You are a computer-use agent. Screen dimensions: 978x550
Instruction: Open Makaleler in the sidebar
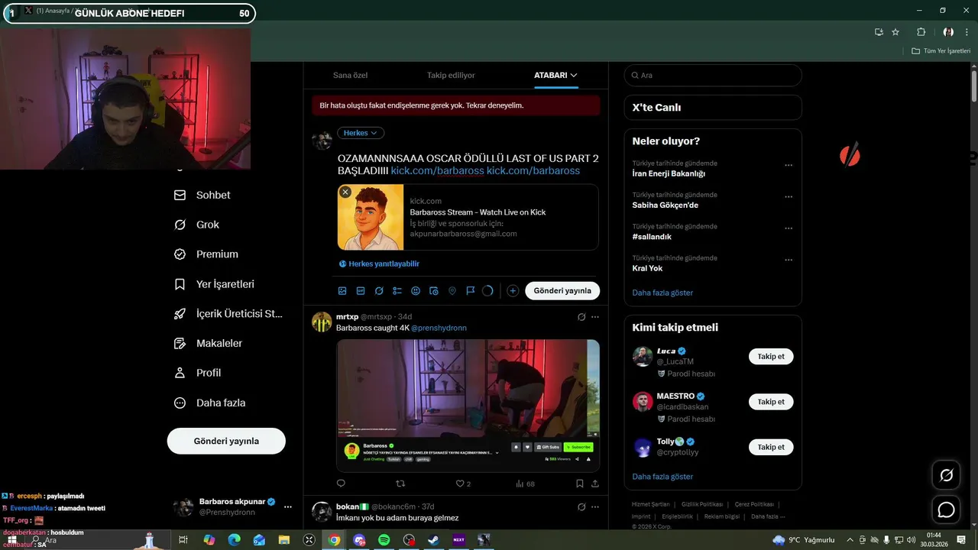tap(208, 344)
